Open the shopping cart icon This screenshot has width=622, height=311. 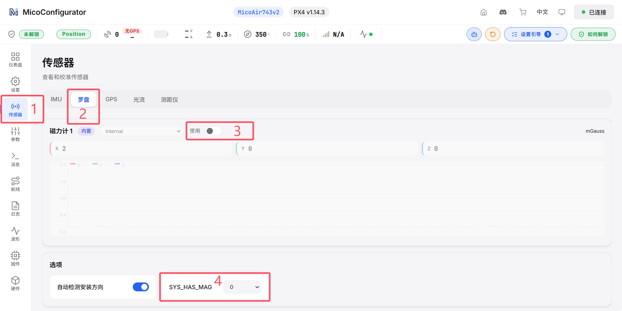click(523, 12)
